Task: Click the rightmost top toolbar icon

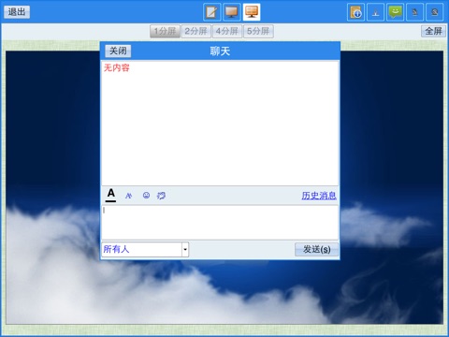Action: click(435, 12)
